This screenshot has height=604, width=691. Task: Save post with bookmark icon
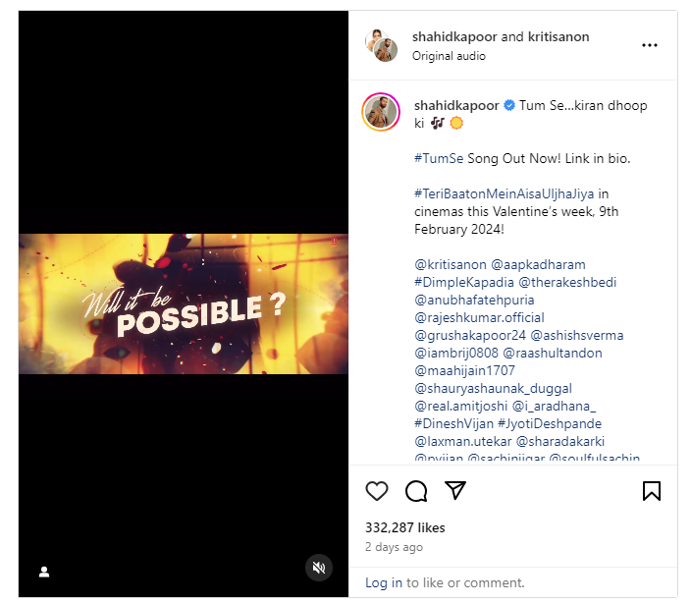tap(652, 490)
